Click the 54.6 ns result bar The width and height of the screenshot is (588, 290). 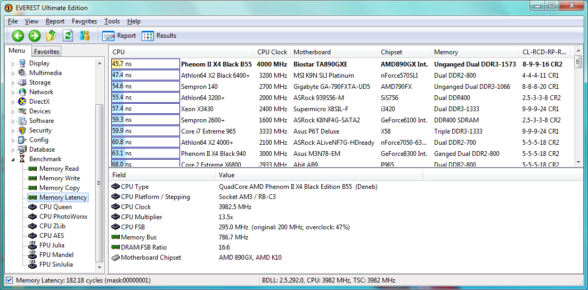pos(145,87)
